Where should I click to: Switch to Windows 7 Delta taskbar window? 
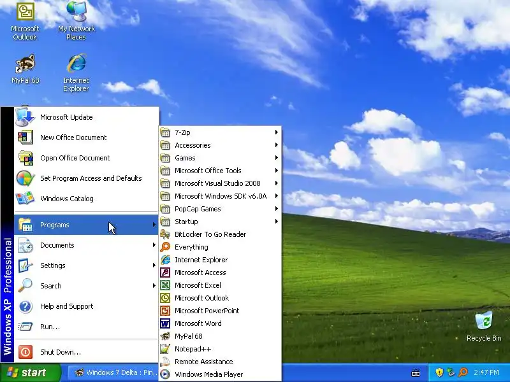(x=115, y=372)
